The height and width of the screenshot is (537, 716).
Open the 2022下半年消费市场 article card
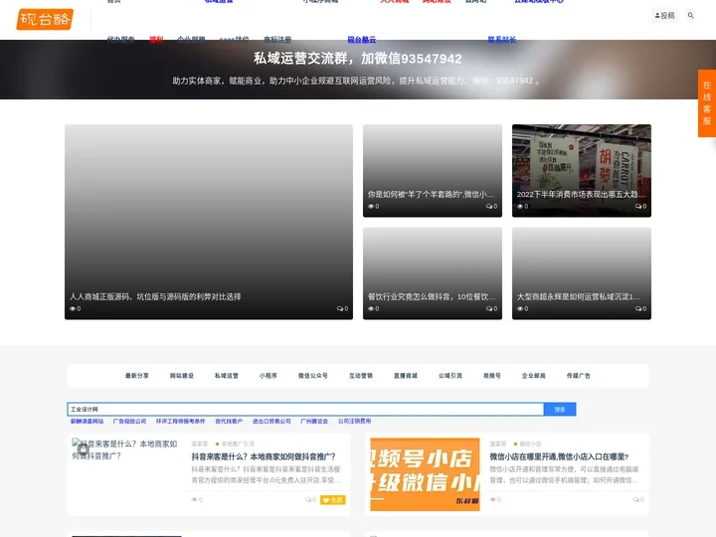pyautogui.click(x=582, y=170)
